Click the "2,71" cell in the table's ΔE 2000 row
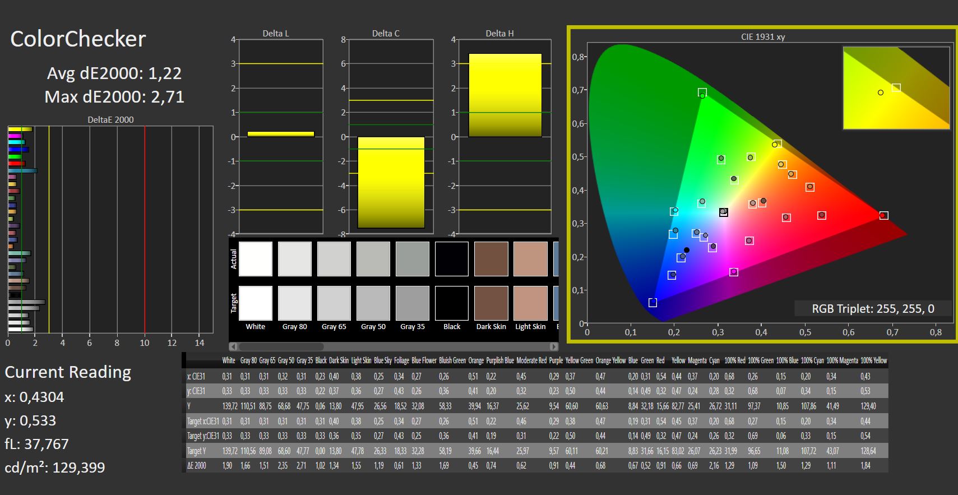Viewport: 958px width, 495px height. coord(302,465)
